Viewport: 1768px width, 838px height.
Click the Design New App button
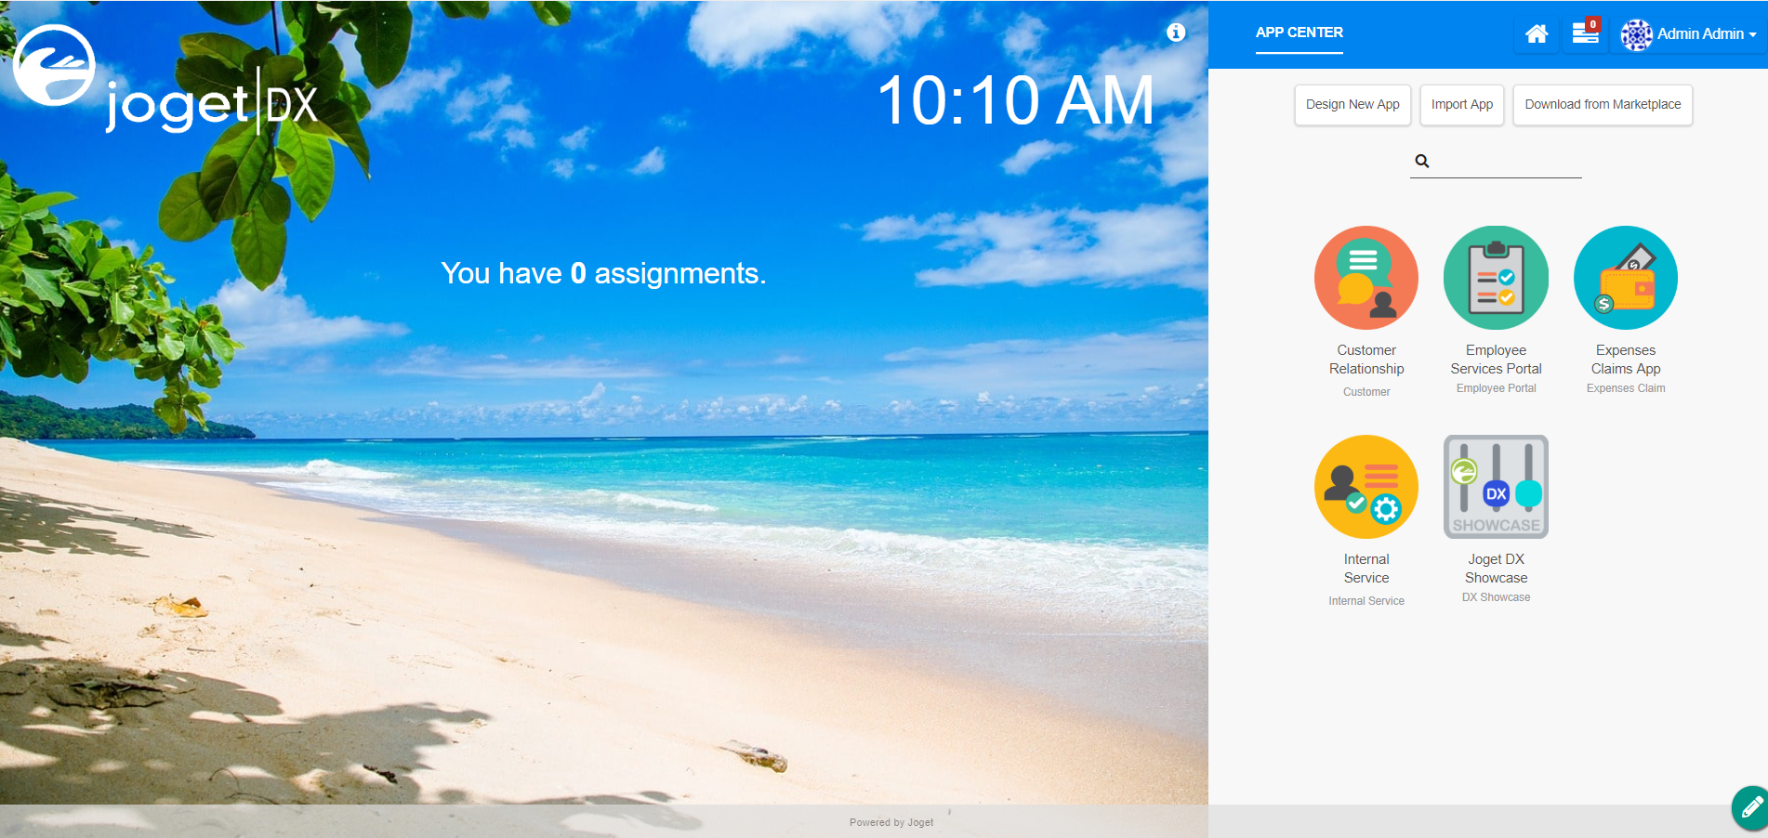pyautogui.click(x=1352, y=105)
